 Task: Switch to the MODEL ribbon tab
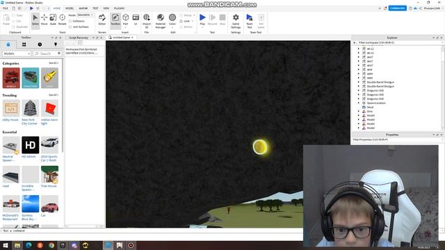[x=70, y=8]
